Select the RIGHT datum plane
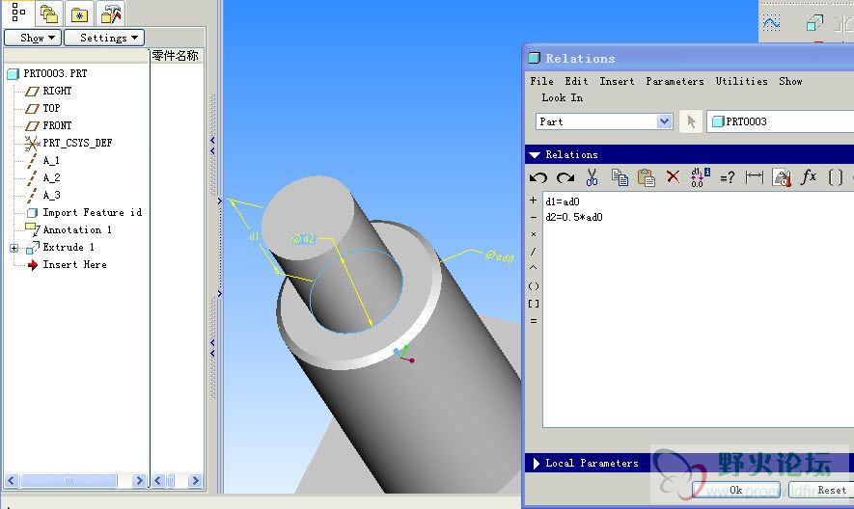Image resolution: width=854 pixels, height=509 pixels. point(57,91)
